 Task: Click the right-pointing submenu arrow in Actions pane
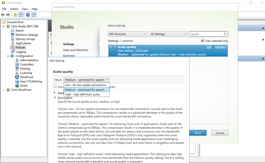point(263,40)
